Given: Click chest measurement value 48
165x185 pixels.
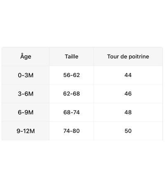Looking at the screenshot, I should point(128,112).
